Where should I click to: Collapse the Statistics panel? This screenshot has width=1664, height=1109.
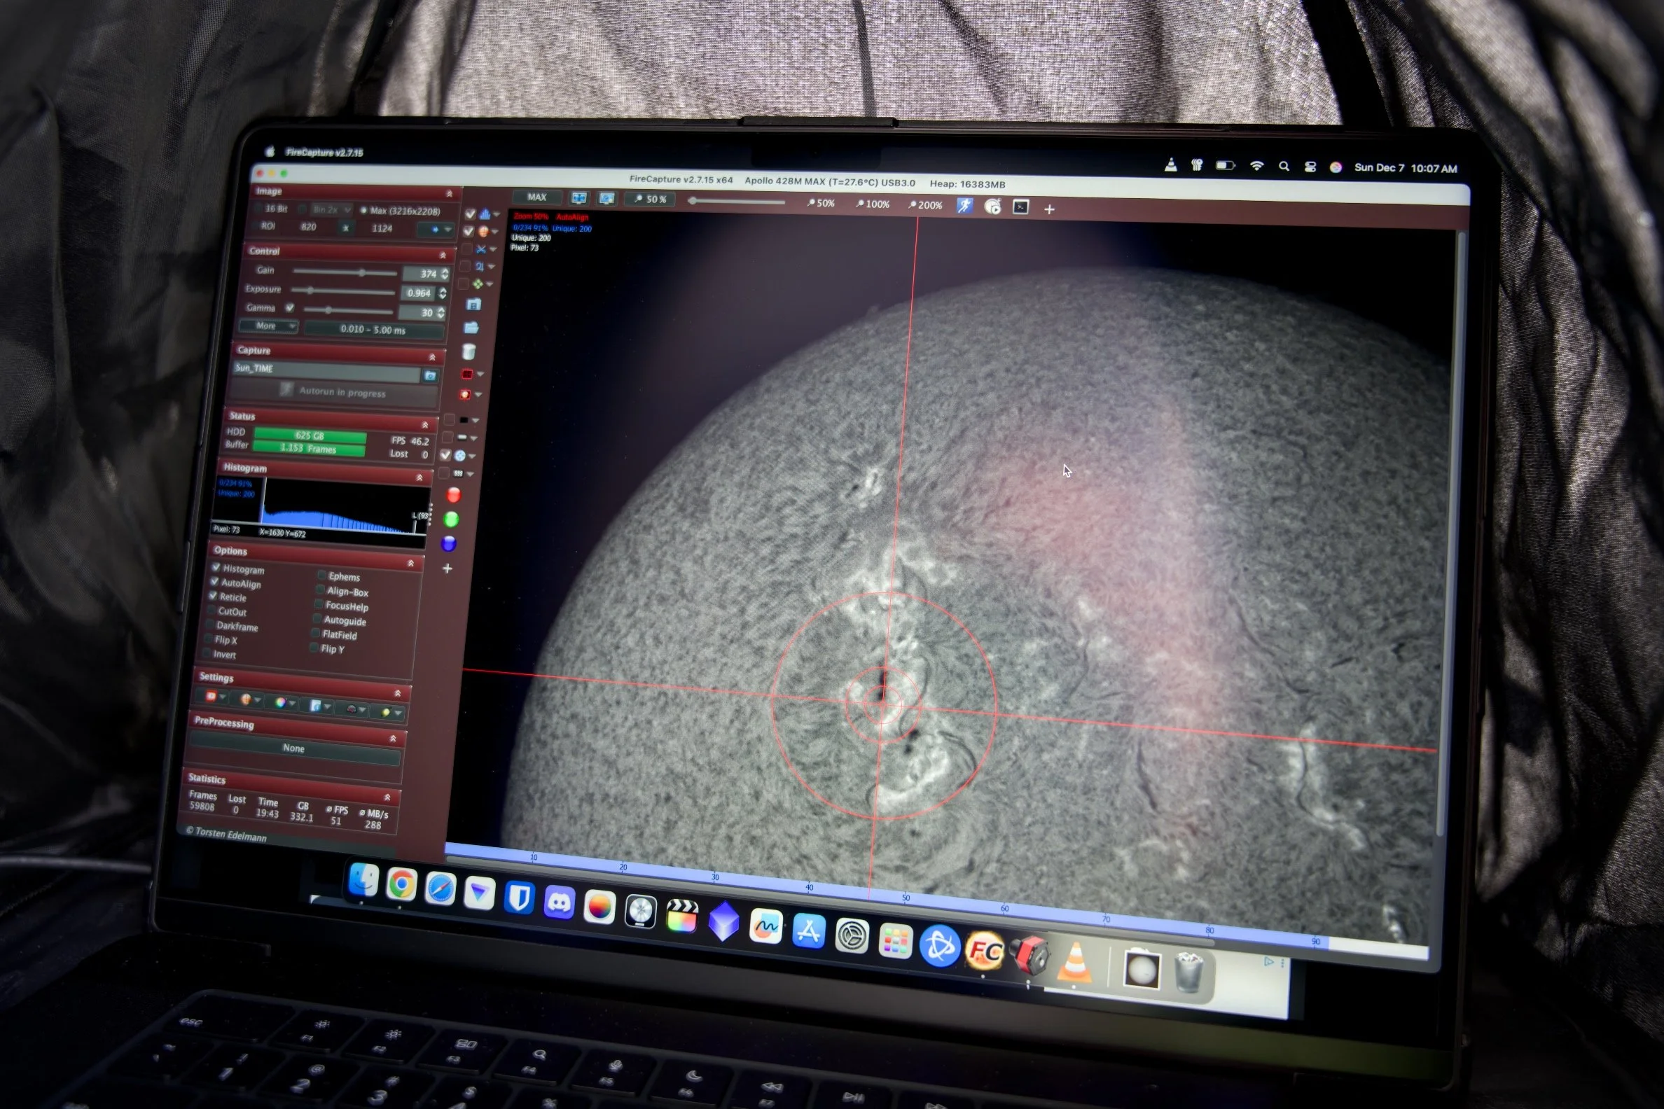[x=387, y=797]
